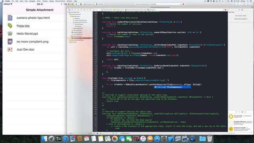Open the Navigate menu
Image resolution: width=254 pixels, height=143 pixels.
point(32,1)
